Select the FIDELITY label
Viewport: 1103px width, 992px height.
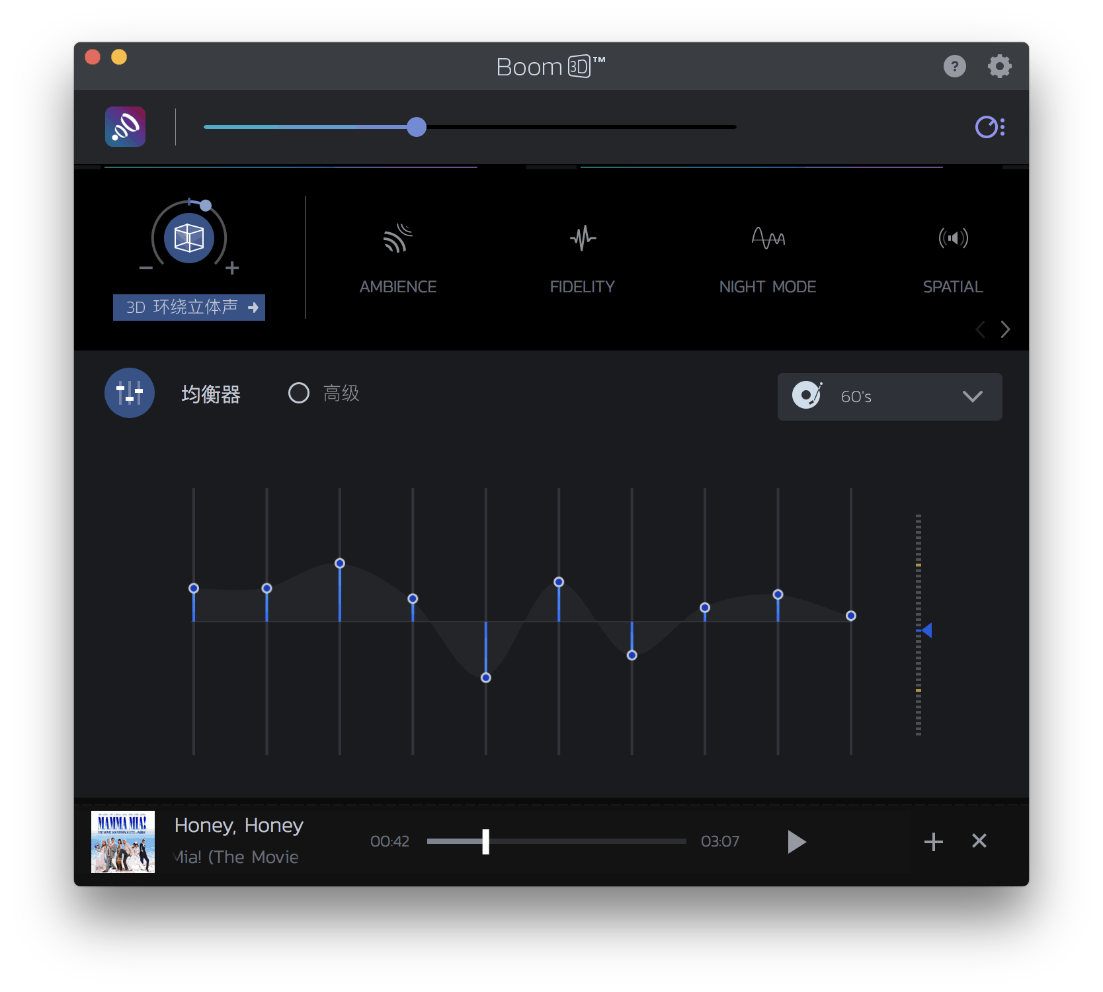coord(583,287)
